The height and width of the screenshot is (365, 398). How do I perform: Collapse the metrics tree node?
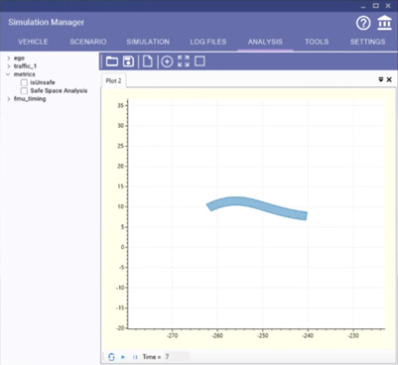click(x=8, y=74)
